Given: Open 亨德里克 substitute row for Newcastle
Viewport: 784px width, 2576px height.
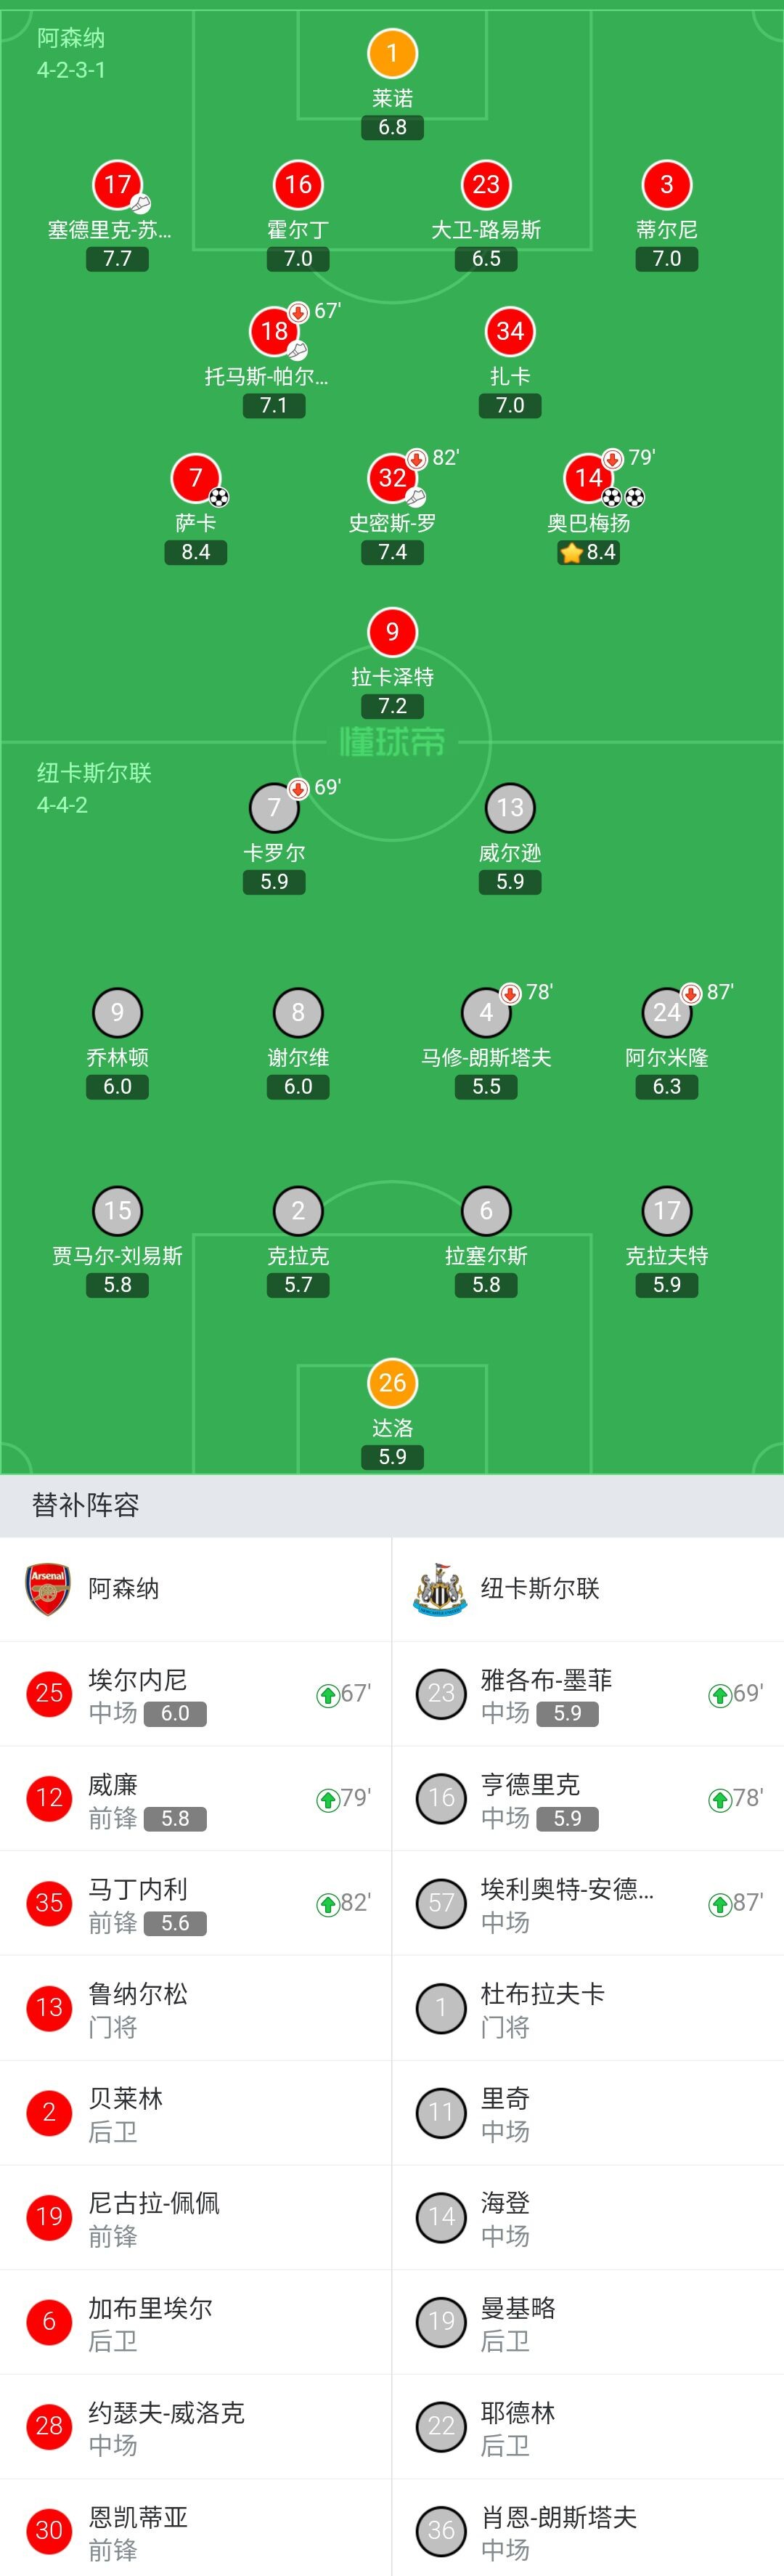Looking at the screenshot, I should (x=588, y=1799).
